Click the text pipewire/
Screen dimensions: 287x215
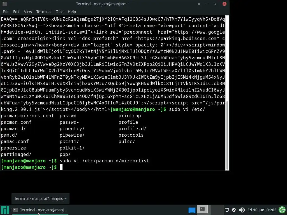72,135
